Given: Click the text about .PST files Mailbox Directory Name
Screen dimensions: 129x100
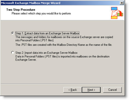Looking at the screenshot, I should click(x=64, y=45).
